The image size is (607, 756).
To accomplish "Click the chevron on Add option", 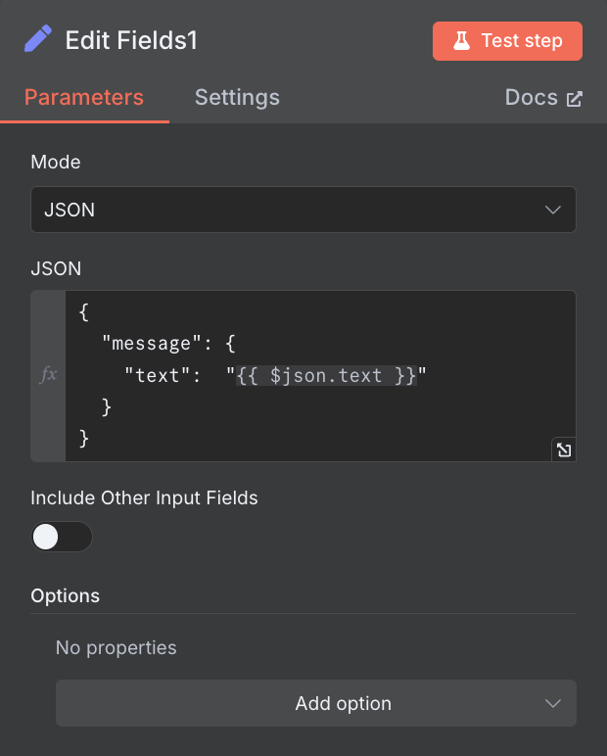I will pos(552,703).
